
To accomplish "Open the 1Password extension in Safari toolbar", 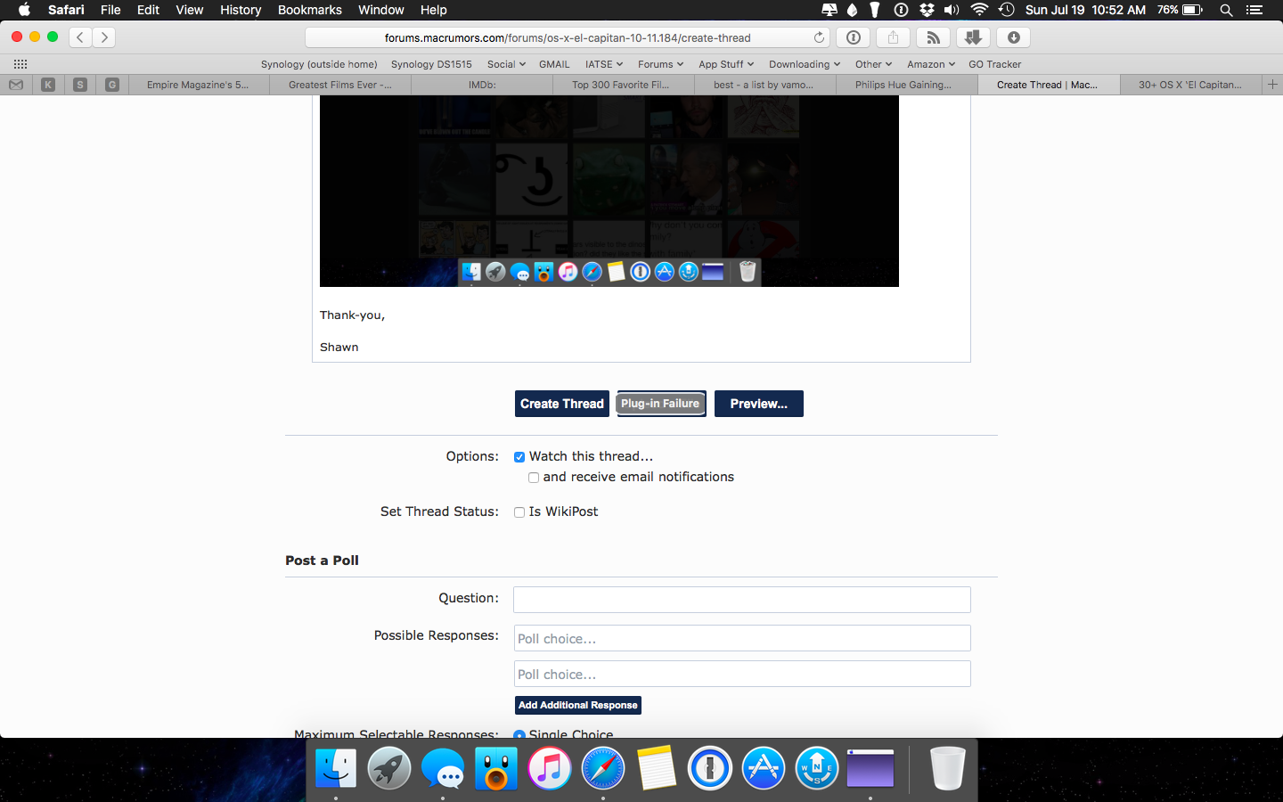I will pos(853,37).
